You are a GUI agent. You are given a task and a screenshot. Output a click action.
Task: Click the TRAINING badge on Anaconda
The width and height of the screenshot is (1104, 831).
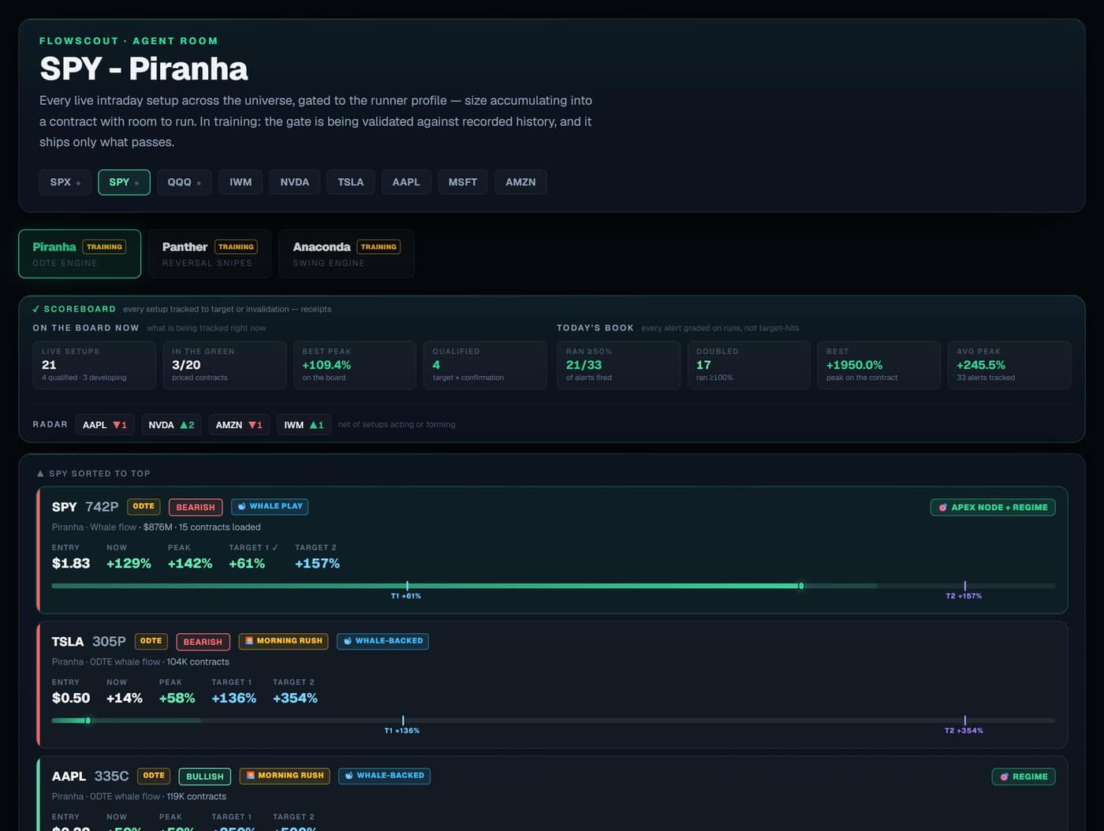(x=379, y=247)
